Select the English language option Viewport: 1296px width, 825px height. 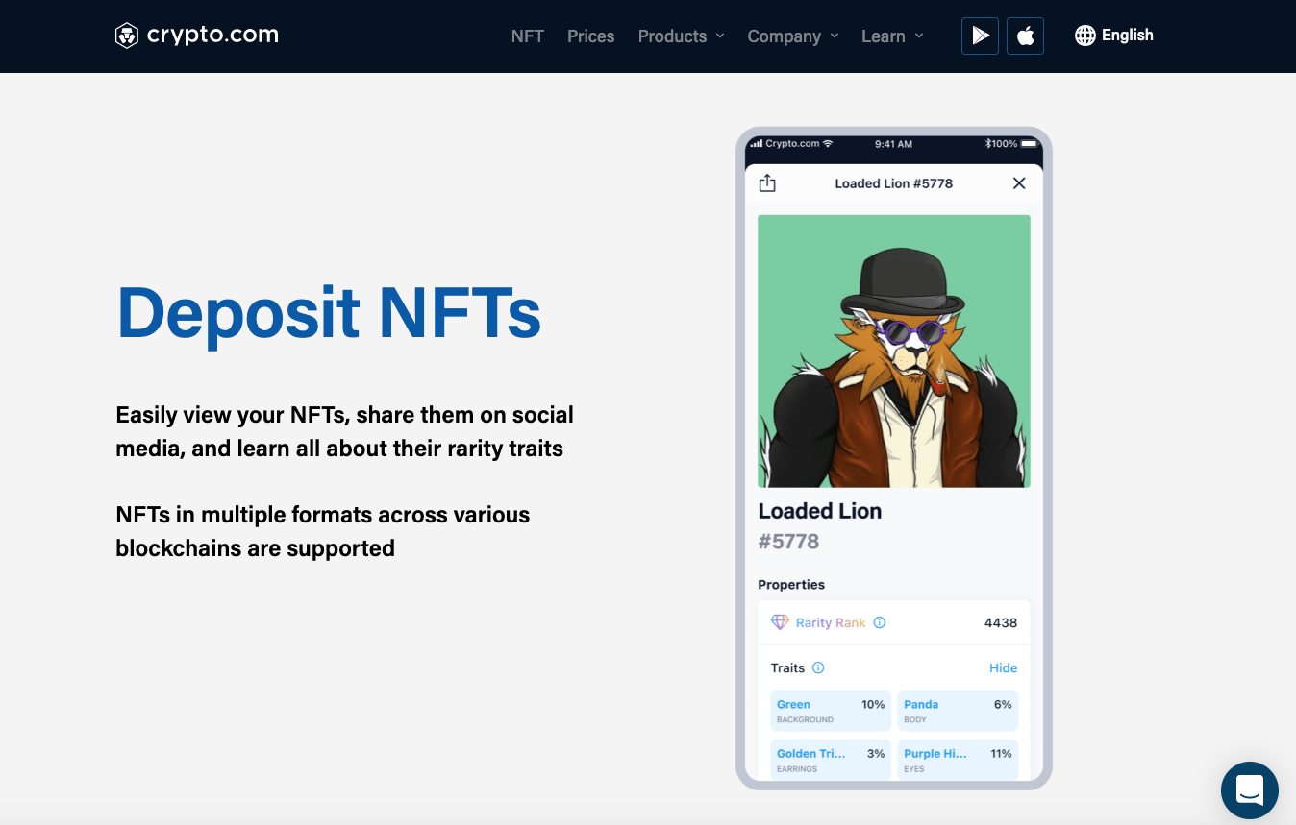tap(1127, 36)
